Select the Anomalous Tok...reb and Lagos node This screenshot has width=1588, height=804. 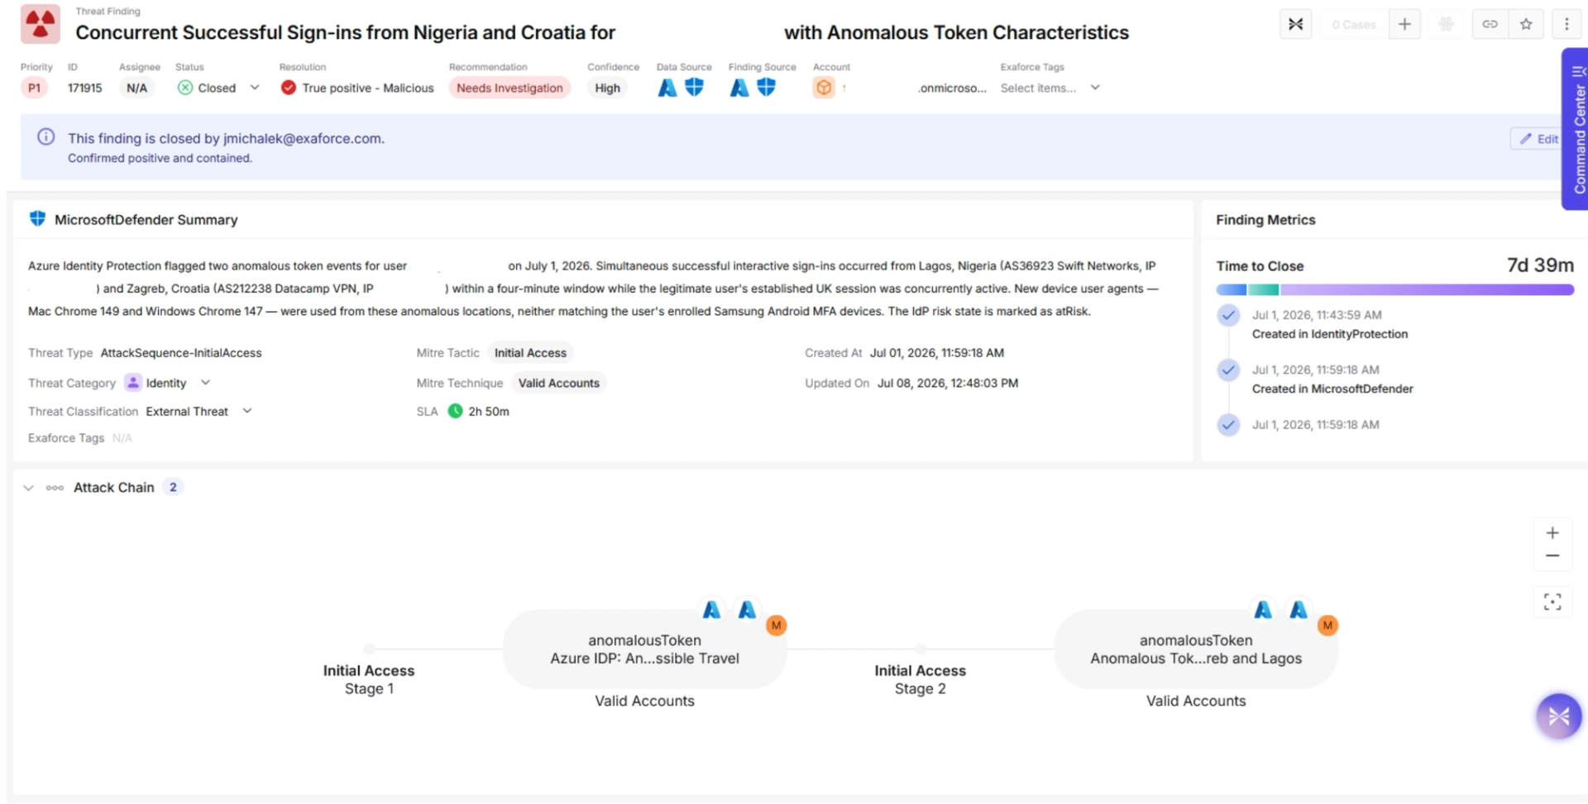(x=1196, y=649)
